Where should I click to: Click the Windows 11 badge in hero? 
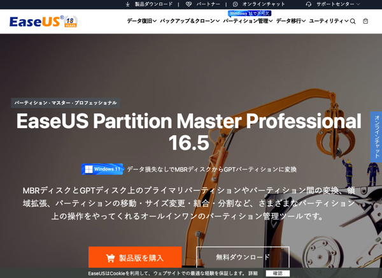pyautogui.click(x=103, y=169)
